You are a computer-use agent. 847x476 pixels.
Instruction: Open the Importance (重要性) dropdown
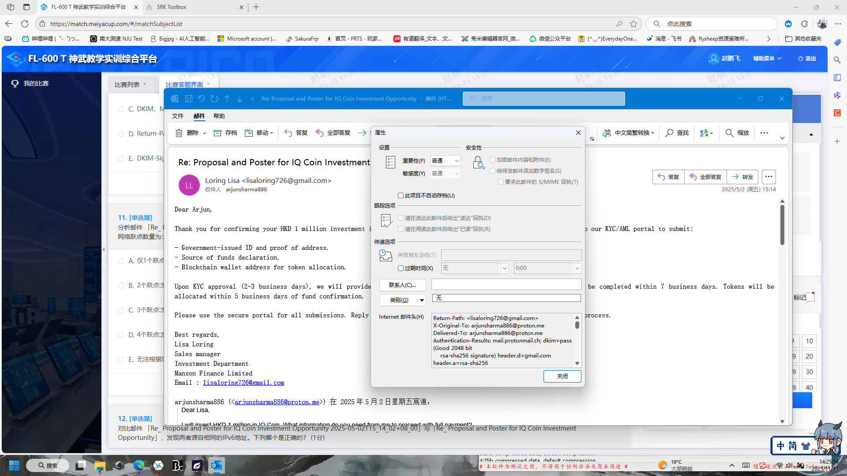click(446, 161)
